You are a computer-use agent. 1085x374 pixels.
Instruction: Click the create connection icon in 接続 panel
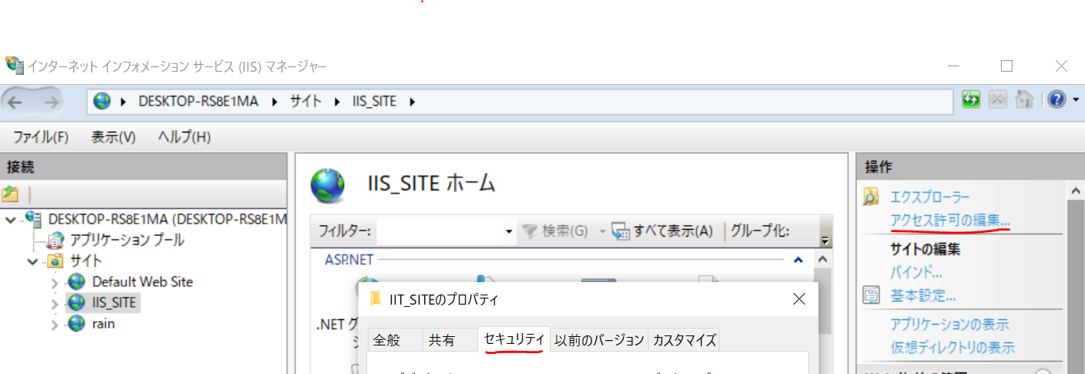10,194
